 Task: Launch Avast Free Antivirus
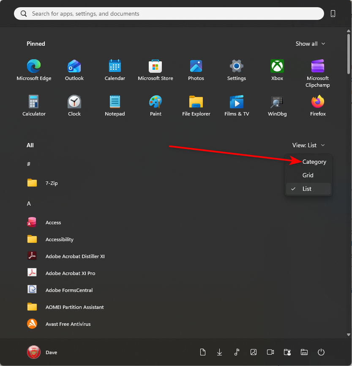[59, 324]
